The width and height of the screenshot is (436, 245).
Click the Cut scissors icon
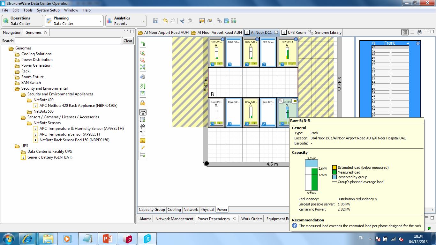182,21
